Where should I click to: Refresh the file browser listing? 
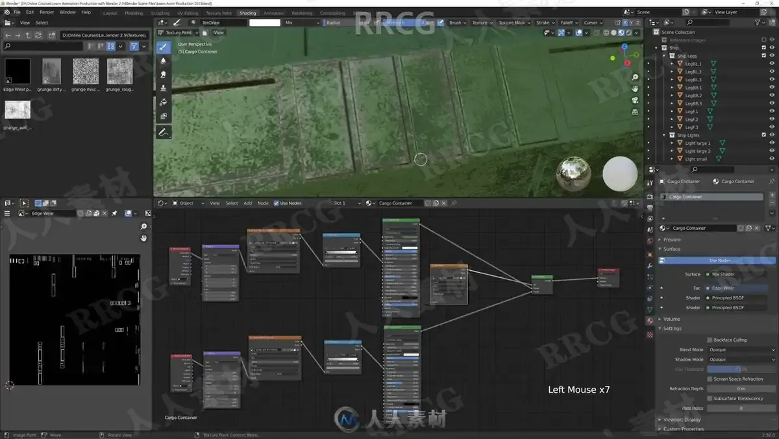pyautogui.click(x=38, y=35)
